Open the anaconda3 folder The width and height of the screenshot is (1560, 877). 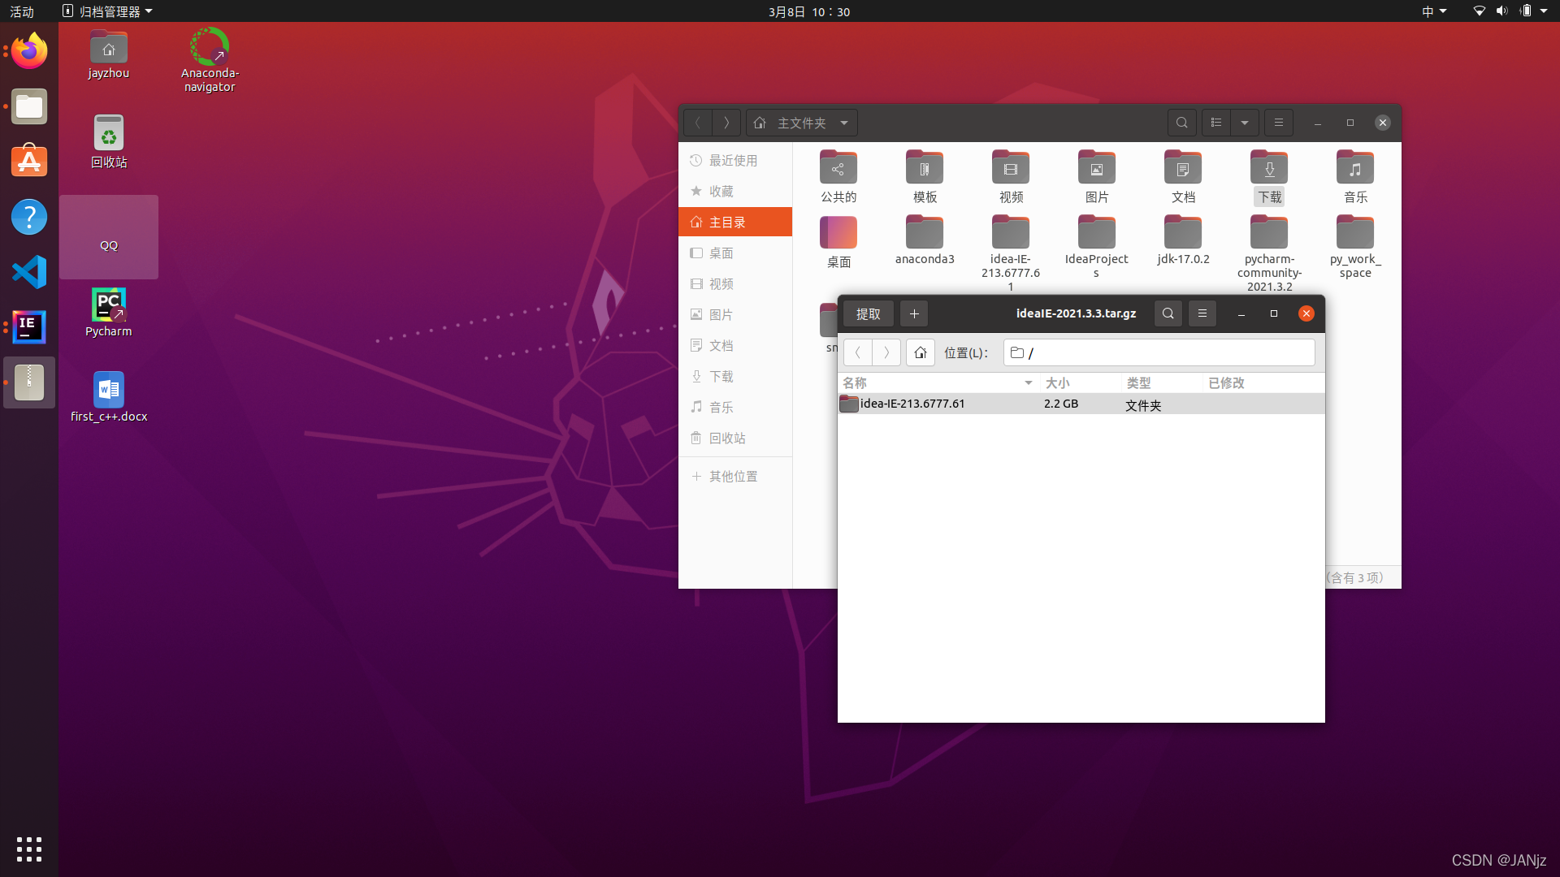point(925,234)
